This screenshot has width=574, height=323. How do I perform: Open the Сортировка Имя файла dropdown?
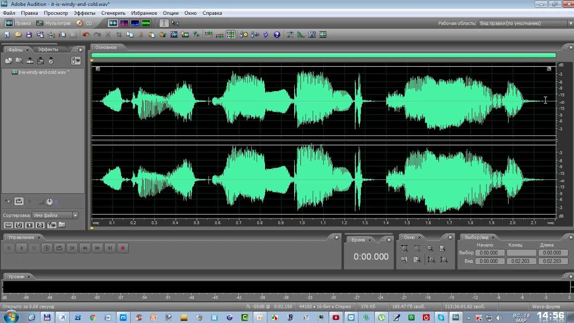[x=55, y=215]
